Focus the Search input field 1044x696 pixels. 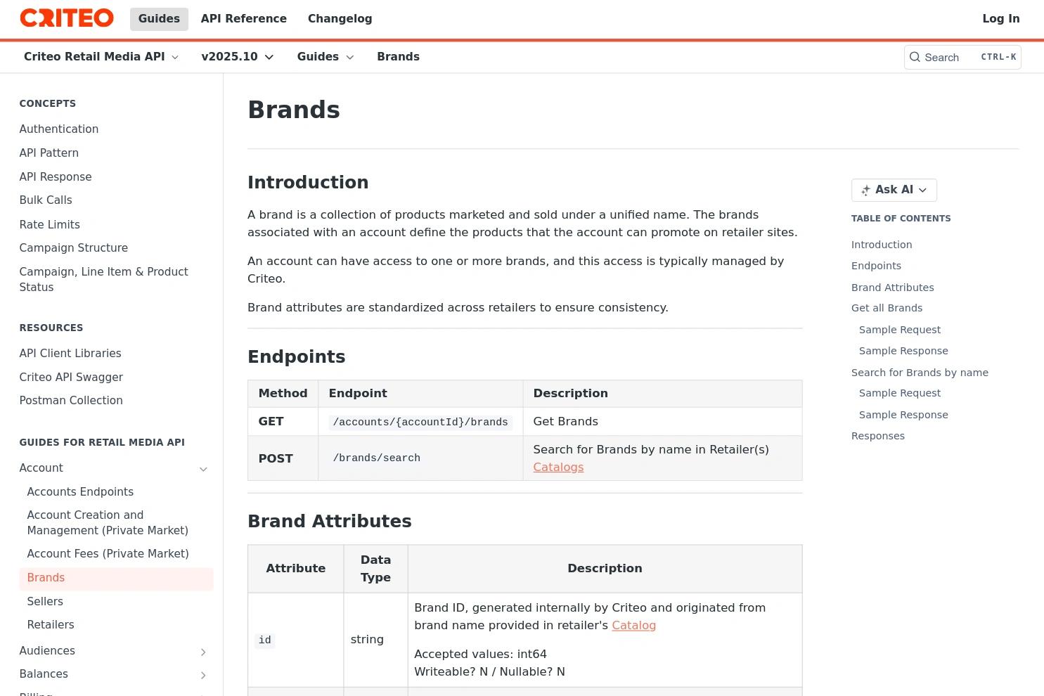(962, 57)
